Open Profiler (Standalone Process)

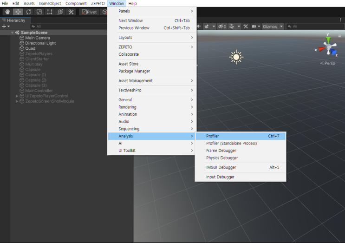pos(241,143)
